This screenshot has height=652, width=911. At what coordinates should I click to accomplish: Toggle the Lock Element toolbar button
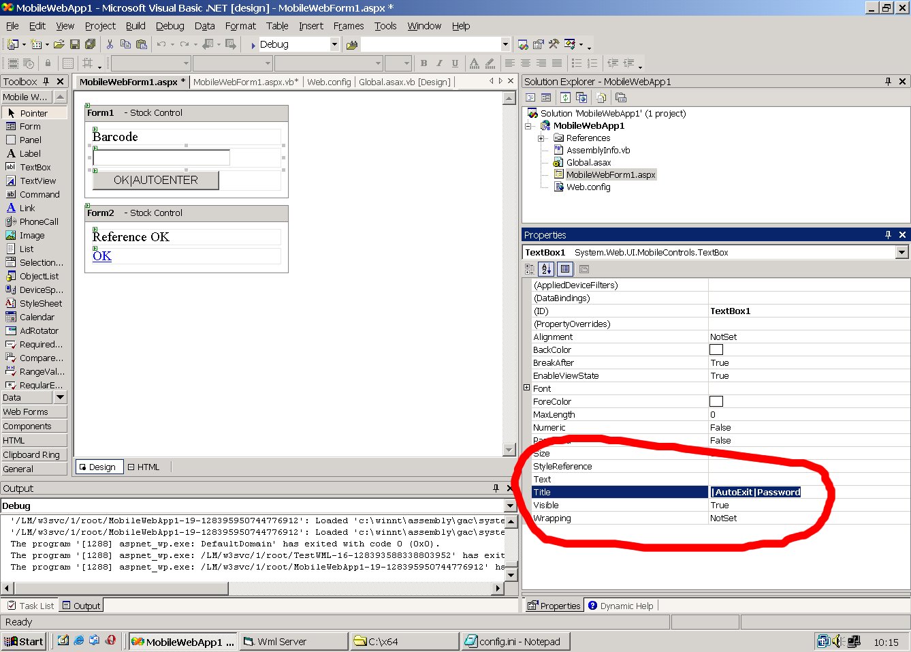tap(48, 63)
